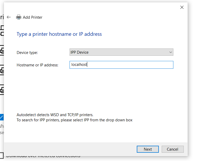Click the back arrow in Add Printer
Screen dimensions: 211x161
[9, 17]
